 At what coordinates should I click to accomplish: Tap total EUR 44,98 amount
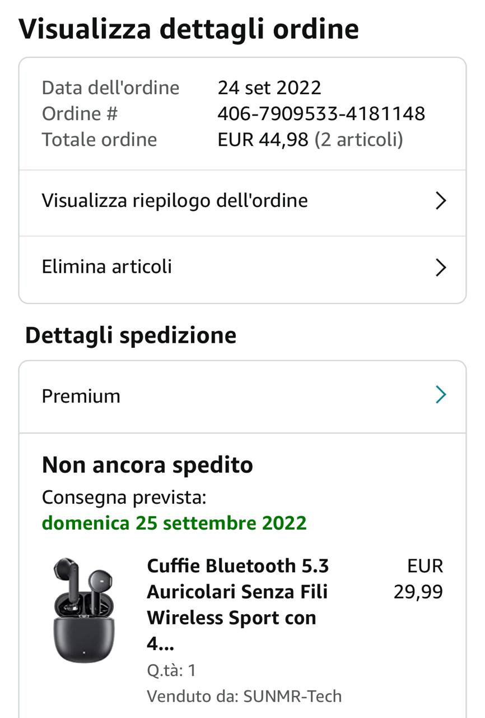(x=263, y=140)
